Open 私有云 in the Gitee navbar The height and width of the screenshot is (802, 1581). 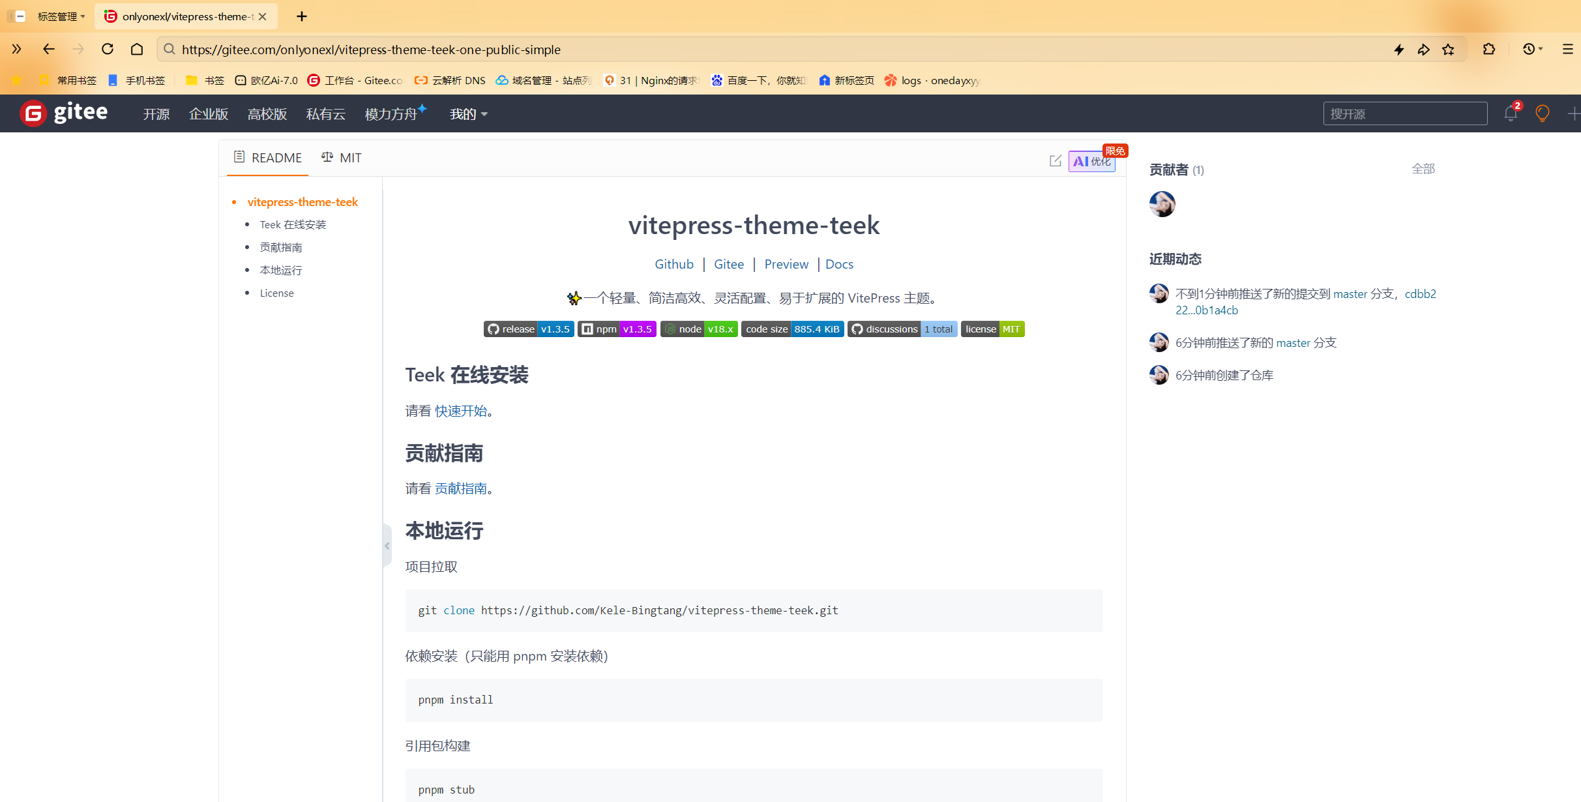coord(326,114)
